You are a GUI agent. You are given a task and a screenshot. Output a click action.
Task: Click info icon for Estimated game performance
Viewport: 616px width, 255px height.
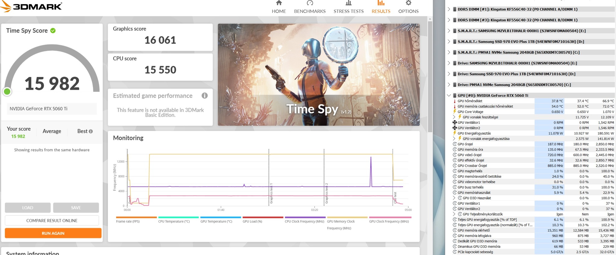tap(205, 96)
